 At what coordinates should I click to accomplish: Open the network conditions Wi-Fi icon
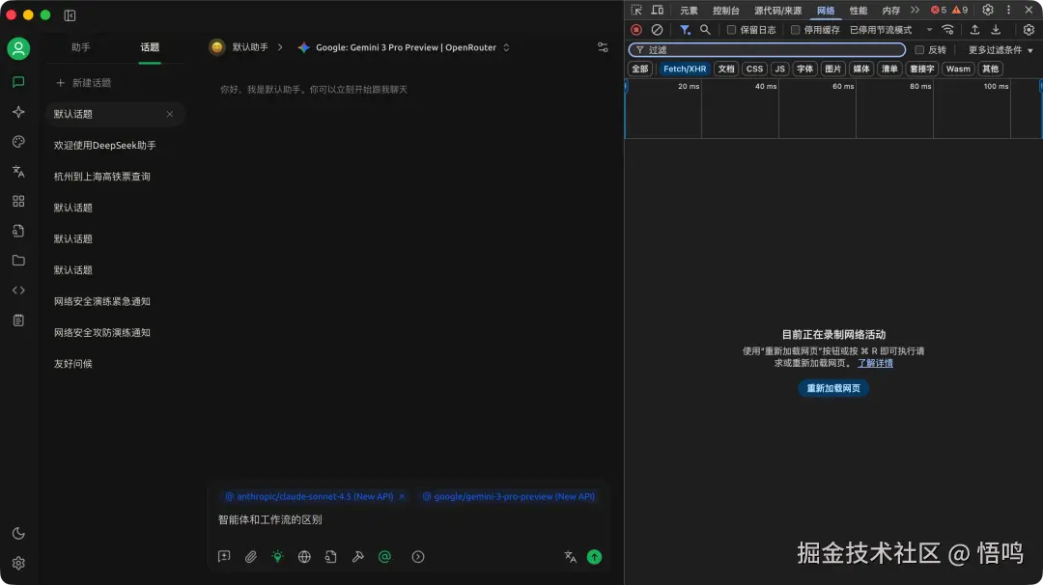[948, 30]
